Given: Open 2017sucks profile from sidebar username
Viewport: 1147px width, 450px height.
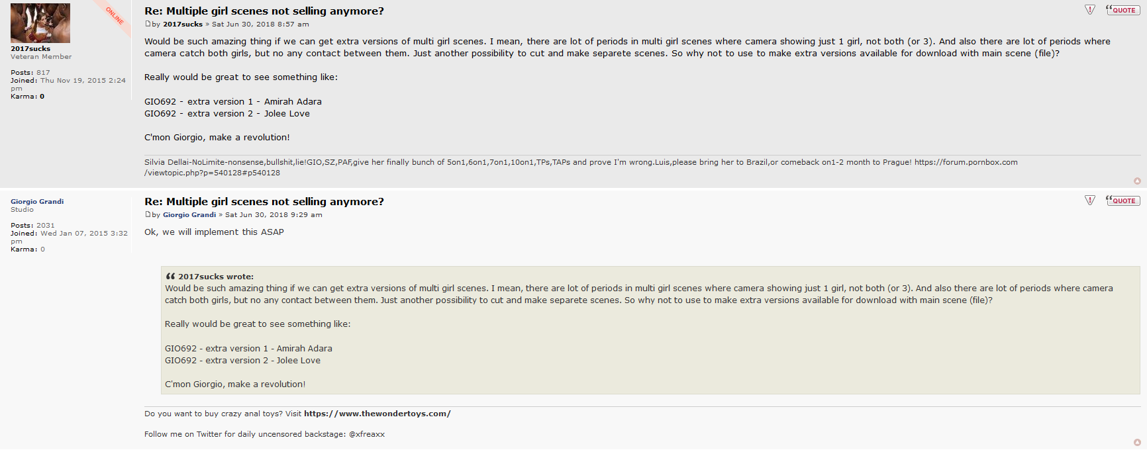Looking at the screenshot, I should 30,49.
